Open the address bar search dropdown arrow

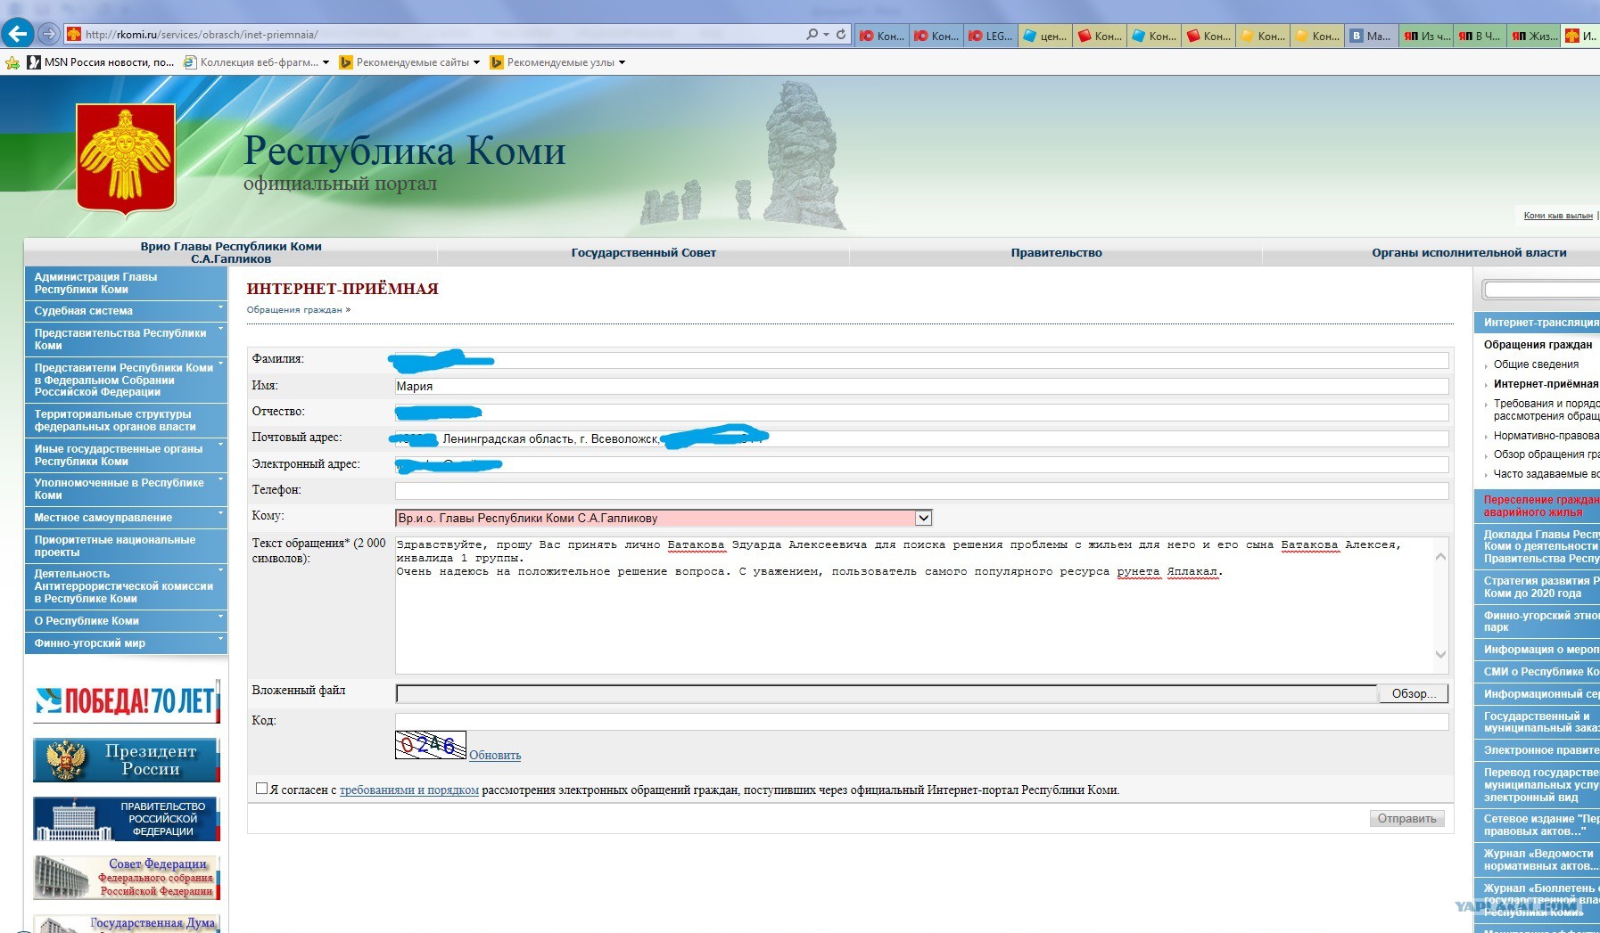pyautogui.click(x=826, y=35)
